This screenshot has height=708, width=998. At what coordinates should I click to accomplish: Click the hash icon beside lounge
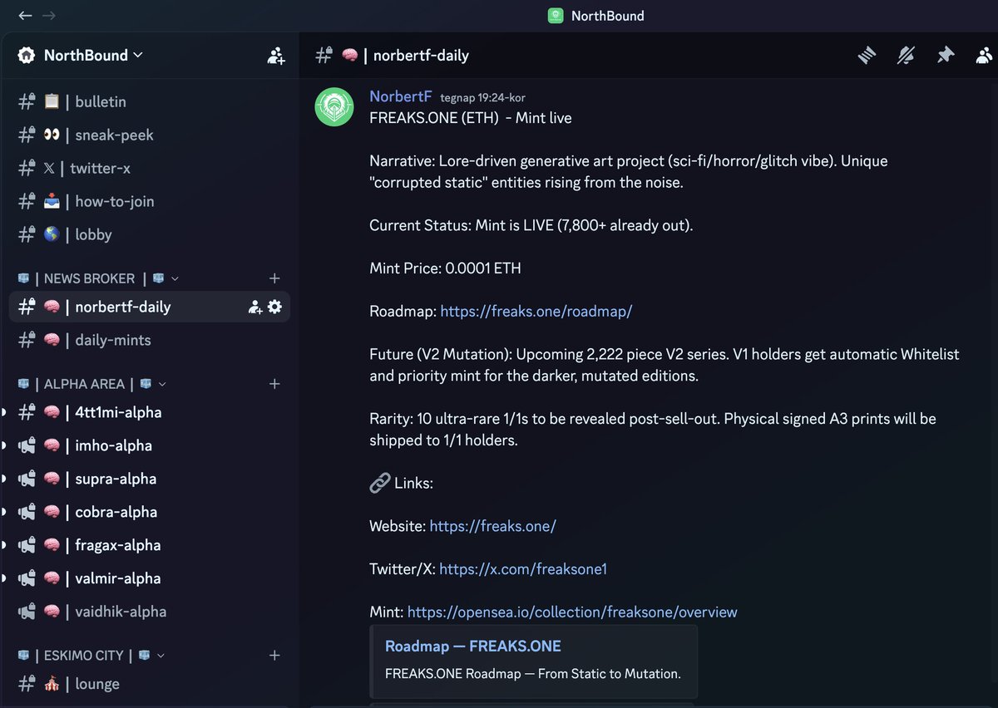27,684
